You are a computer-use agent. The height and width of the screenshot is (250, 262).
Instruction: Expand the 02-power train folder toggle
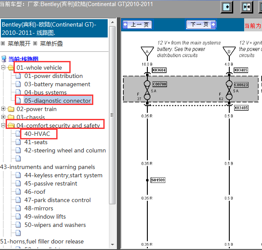(x=3, y=109)
